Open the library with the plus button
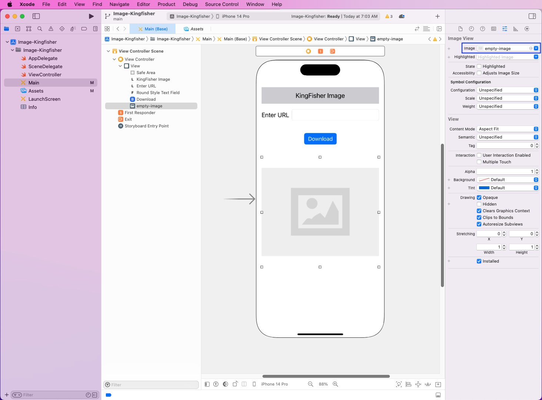This screenshot has width=542, height=400. tap(438, 16)
